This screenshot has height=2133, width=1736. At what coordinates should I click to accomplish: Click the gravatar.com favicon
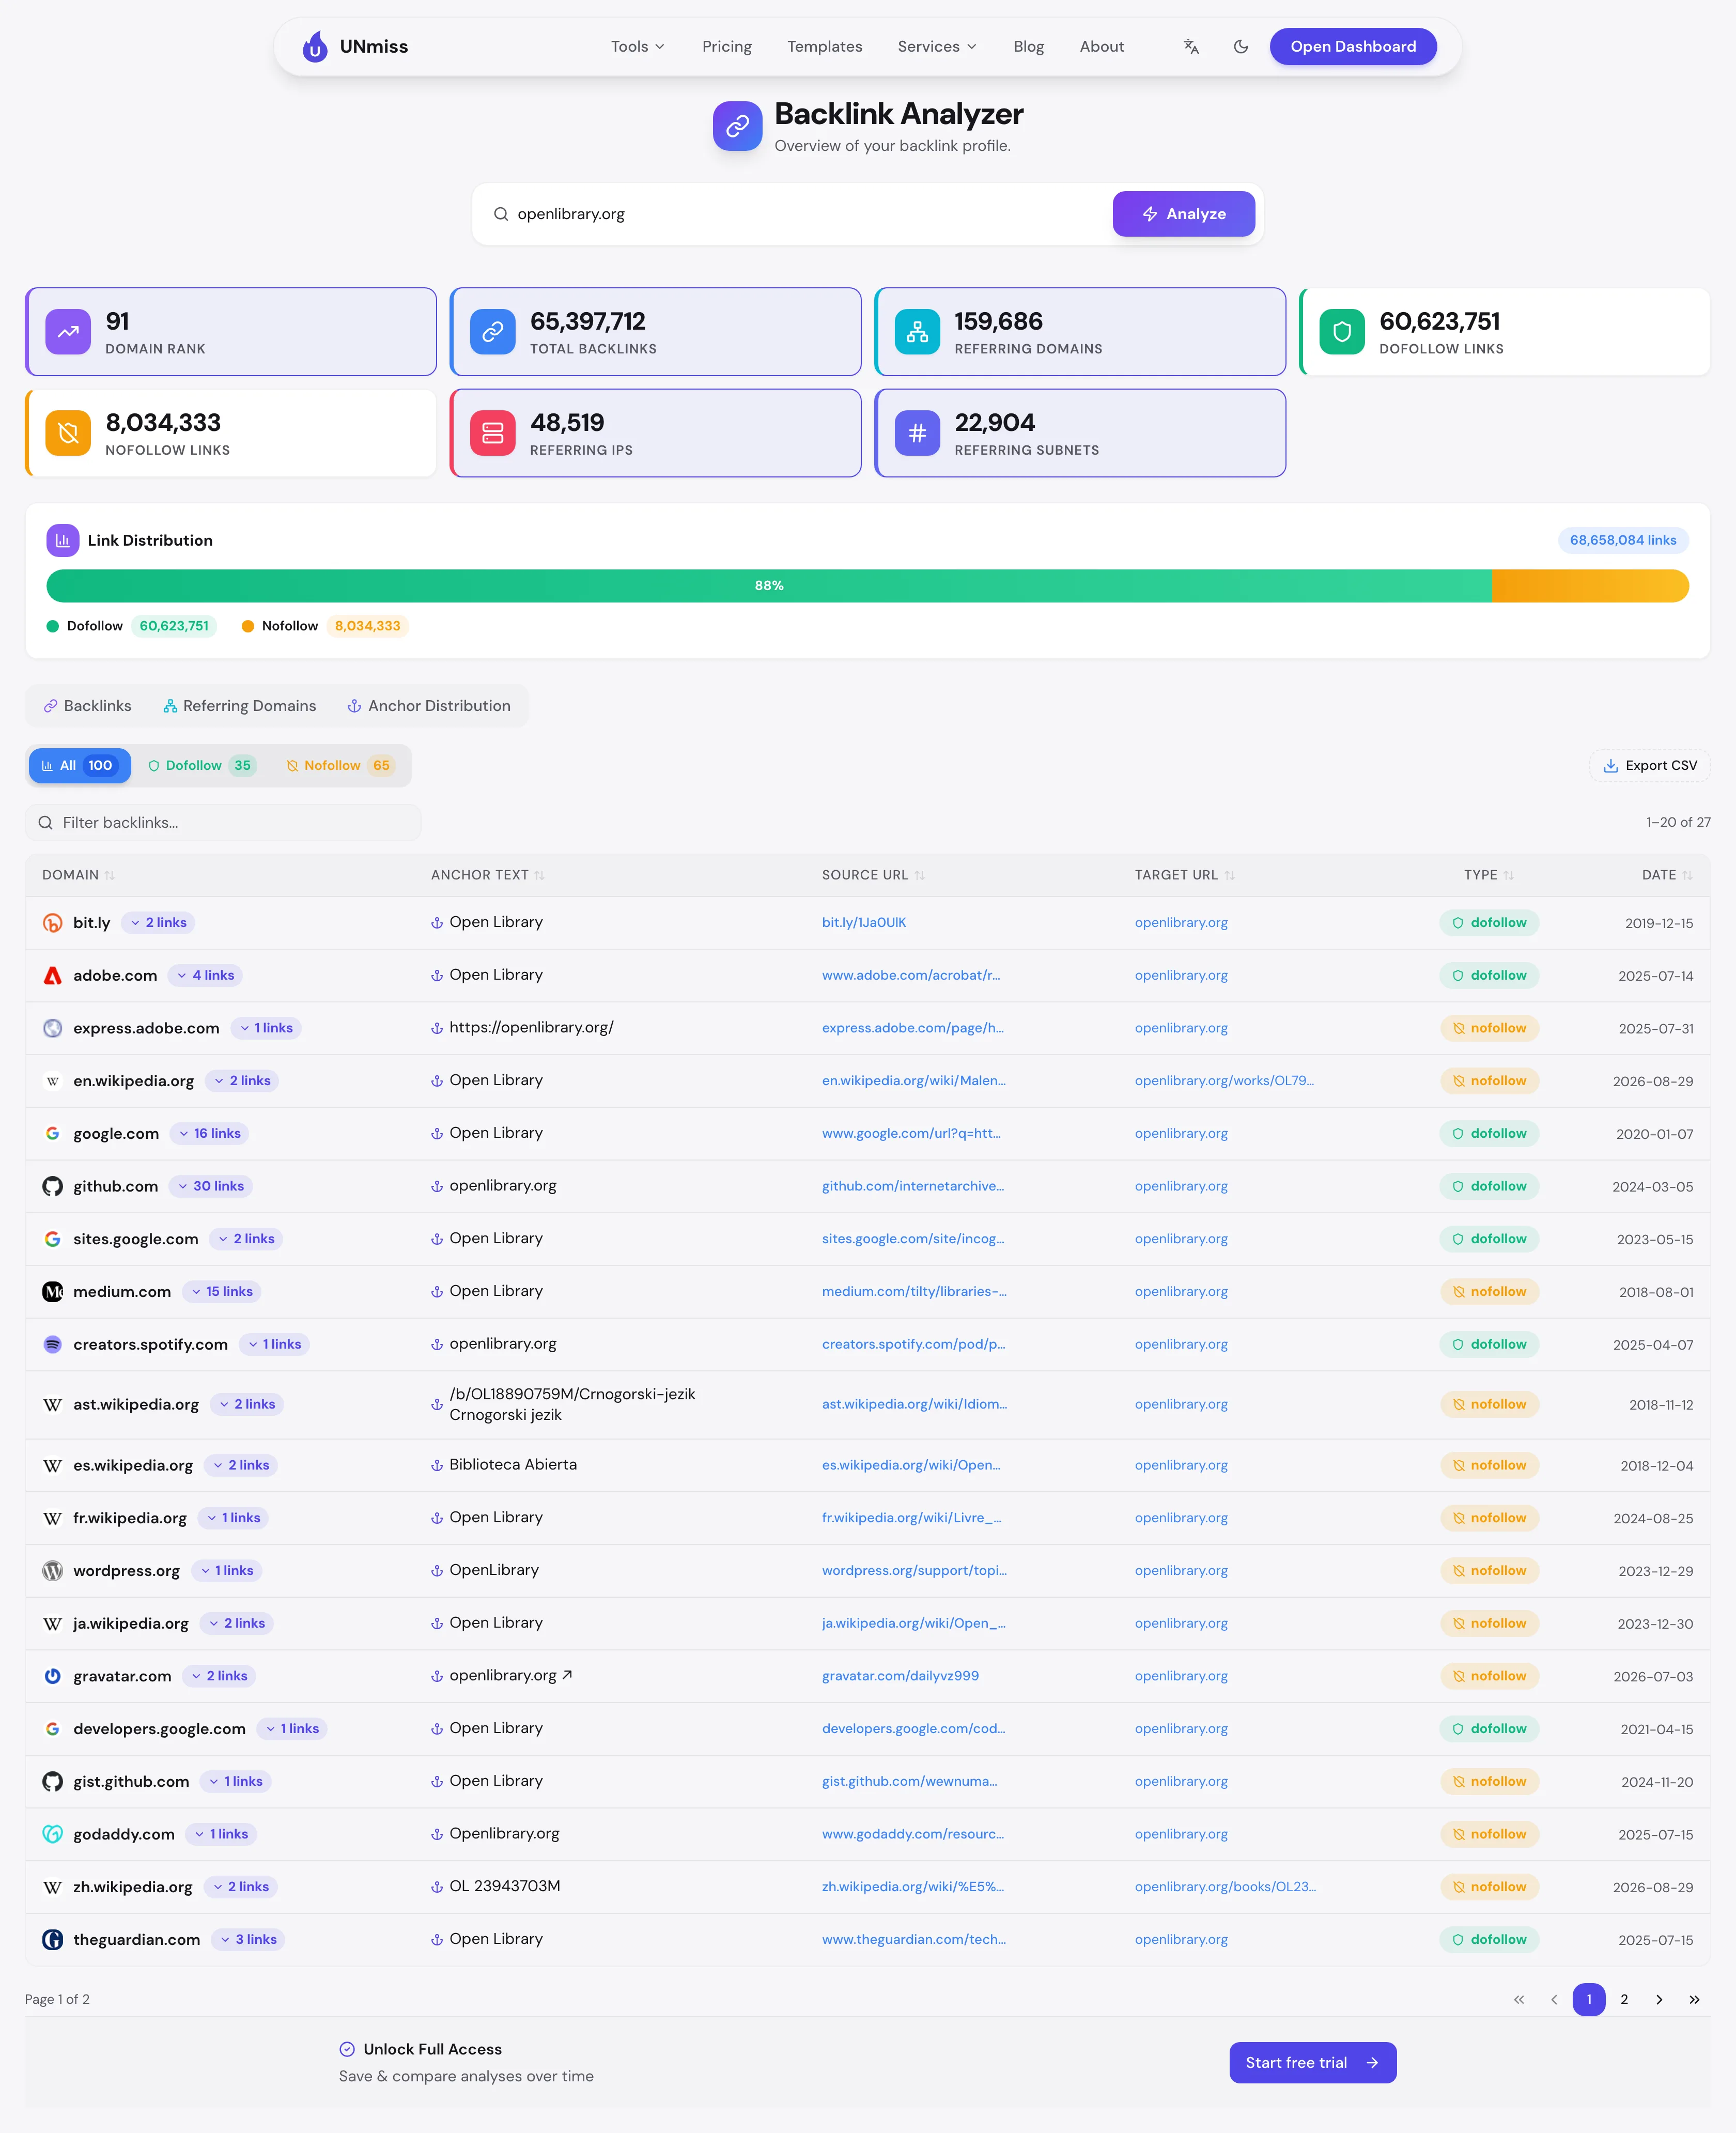pyautogui.click(x=53, y=1676)
